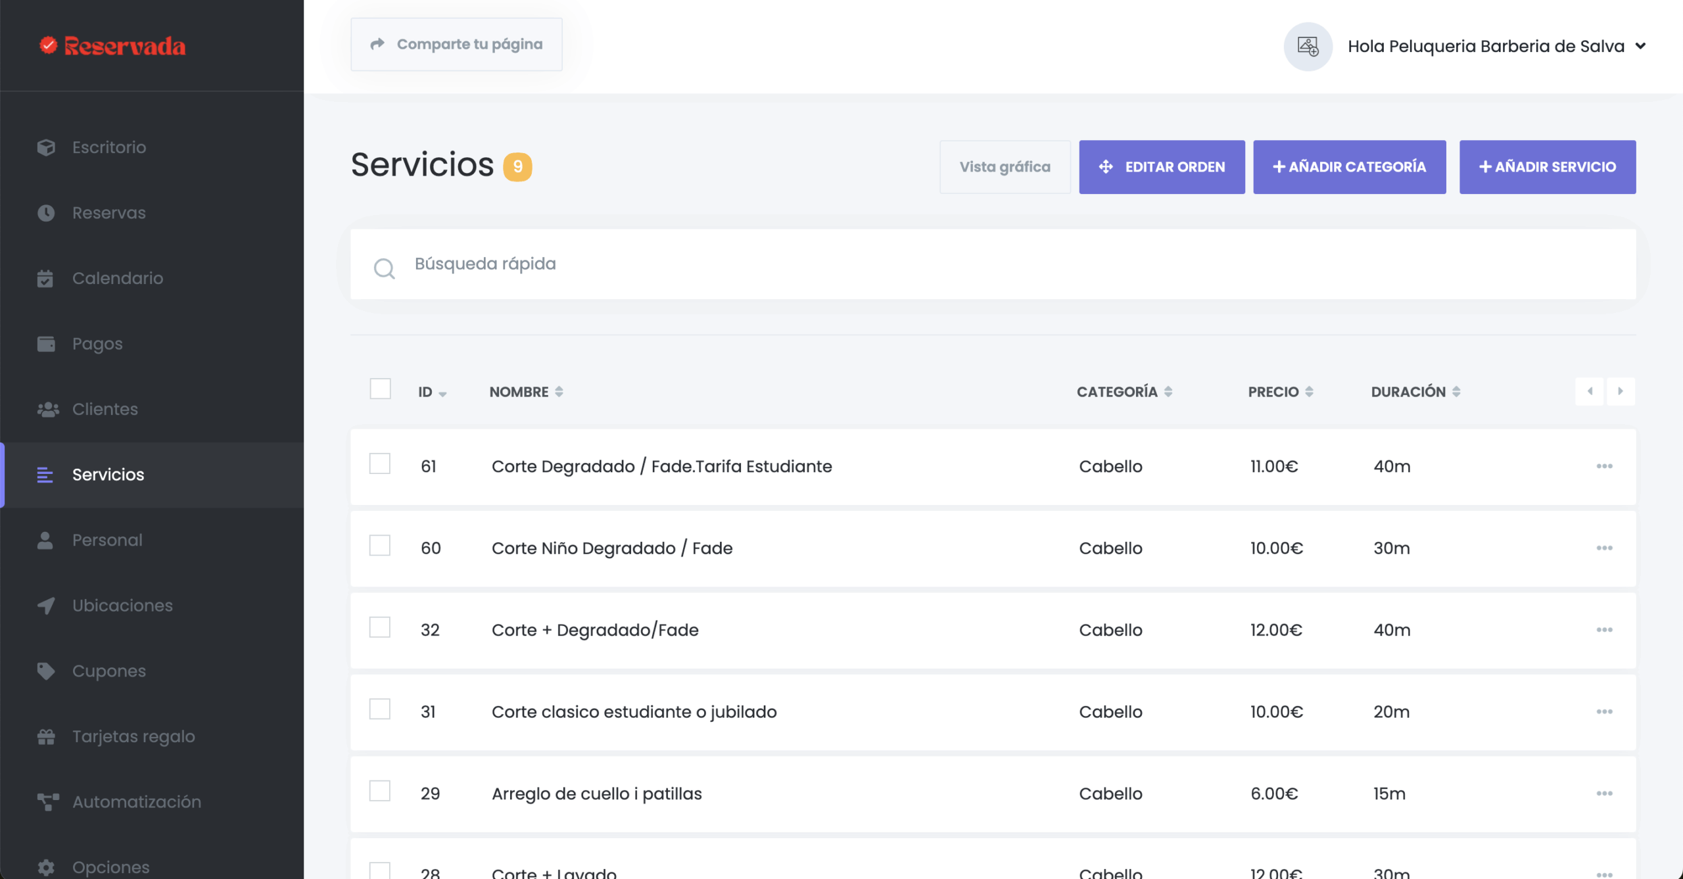Open the Clientes menu item
This screenshot has width=1683, height=879.
[x=105, y=409]
